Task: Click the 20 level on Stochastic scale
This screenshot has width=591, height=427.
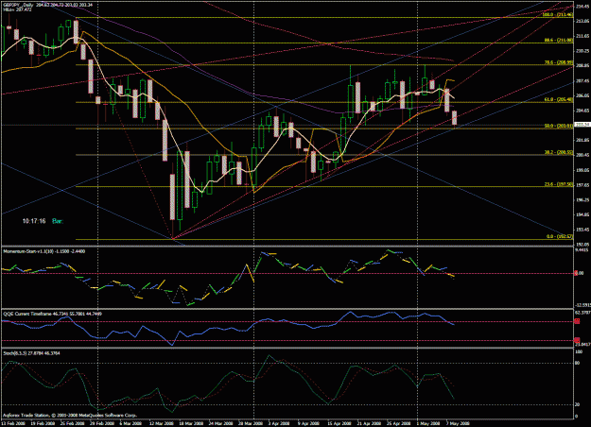Action: tap(578, 404)
